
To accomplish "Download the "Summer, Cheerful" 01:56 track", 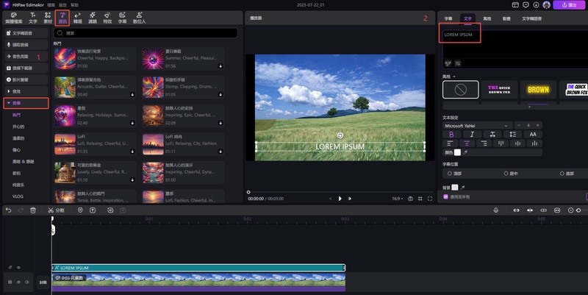I will click(220, 66).
